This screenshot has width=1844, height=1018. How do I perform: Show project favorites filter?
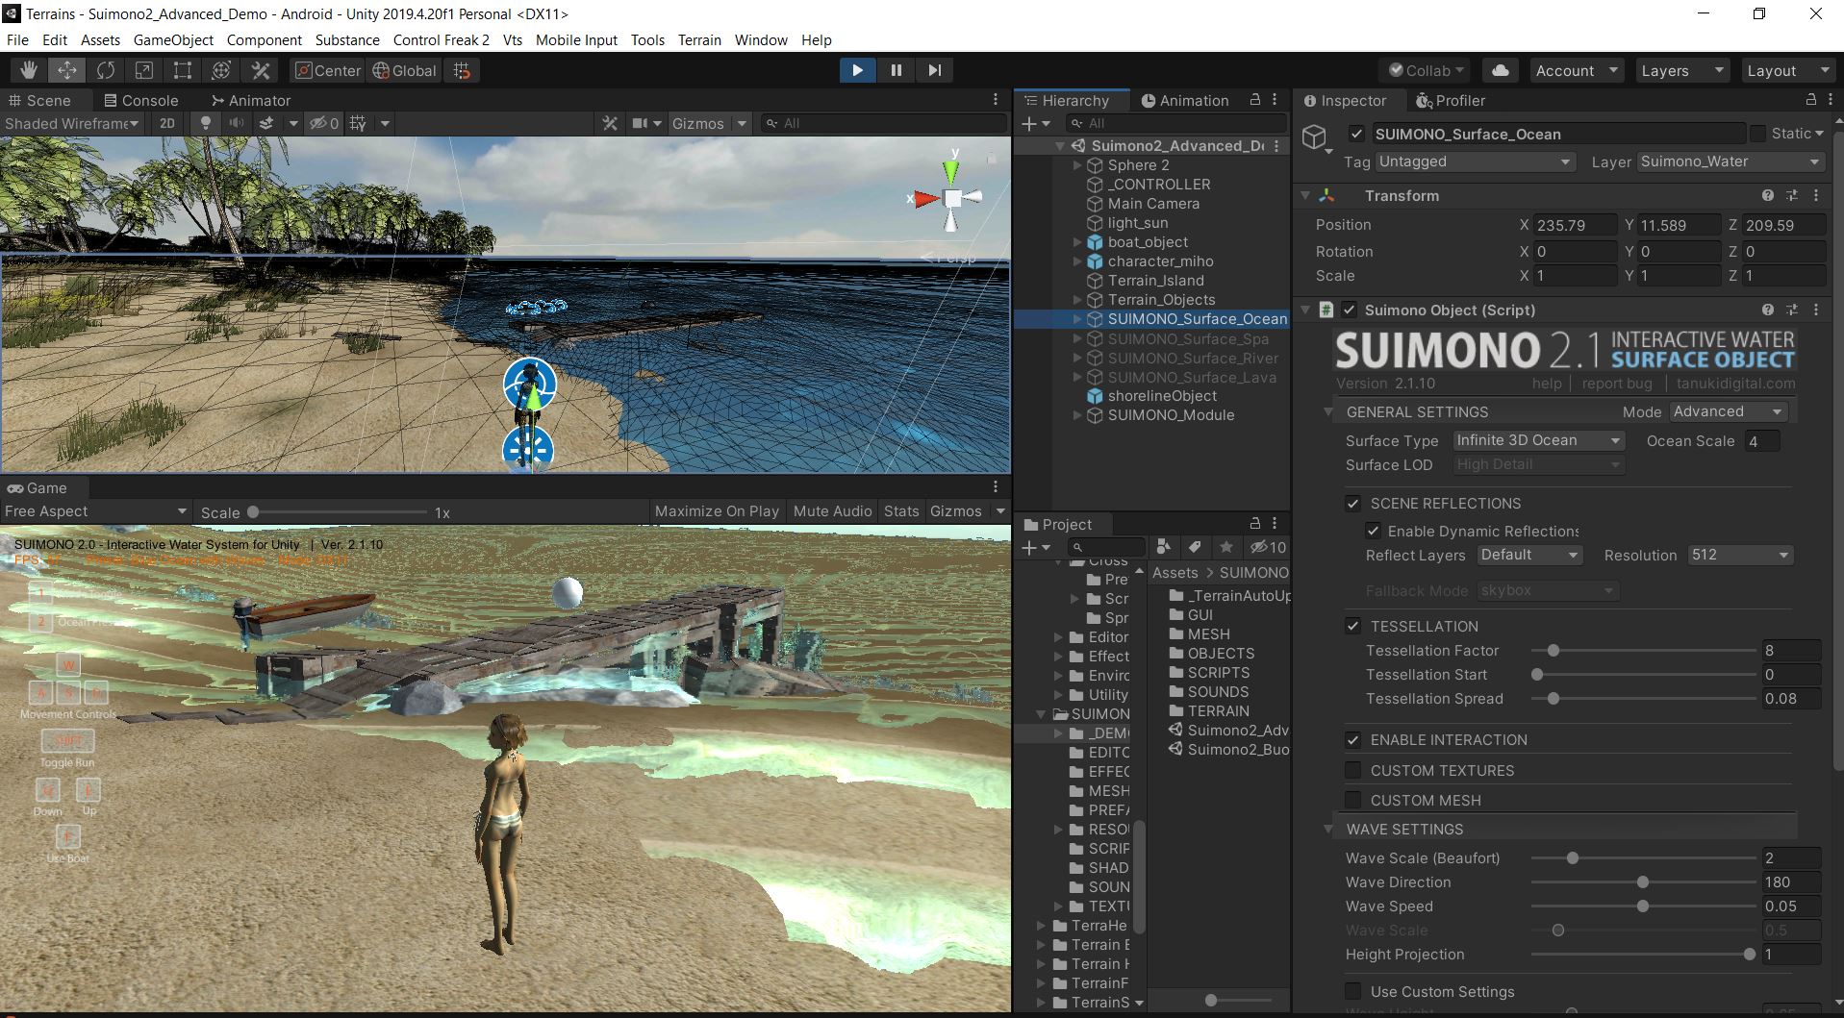click(1225, 547)
